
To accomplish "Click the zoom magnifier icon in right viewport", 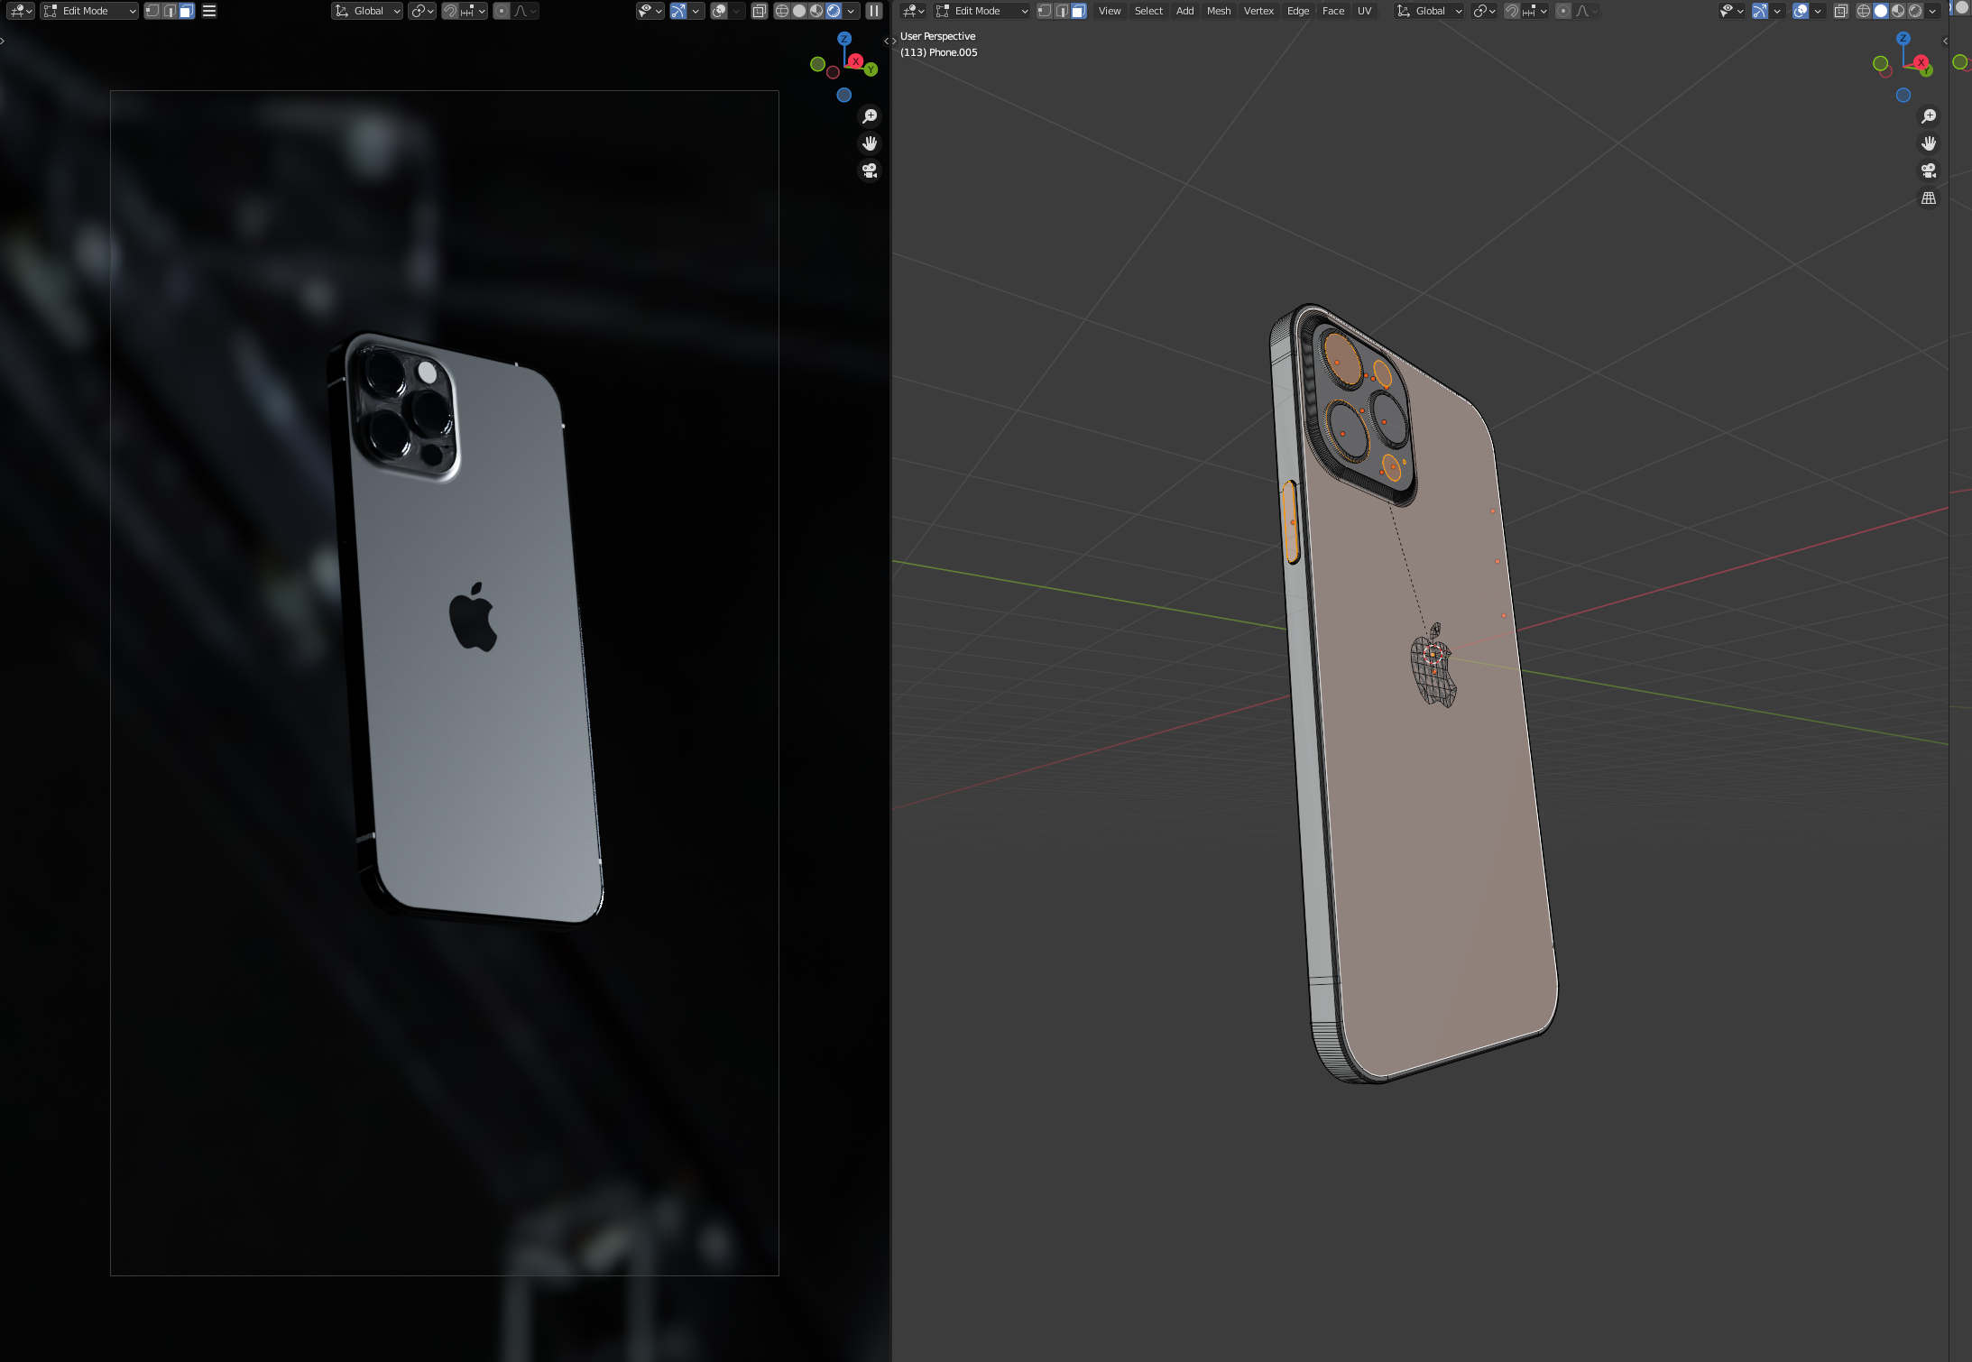I will coord(1930,115).
